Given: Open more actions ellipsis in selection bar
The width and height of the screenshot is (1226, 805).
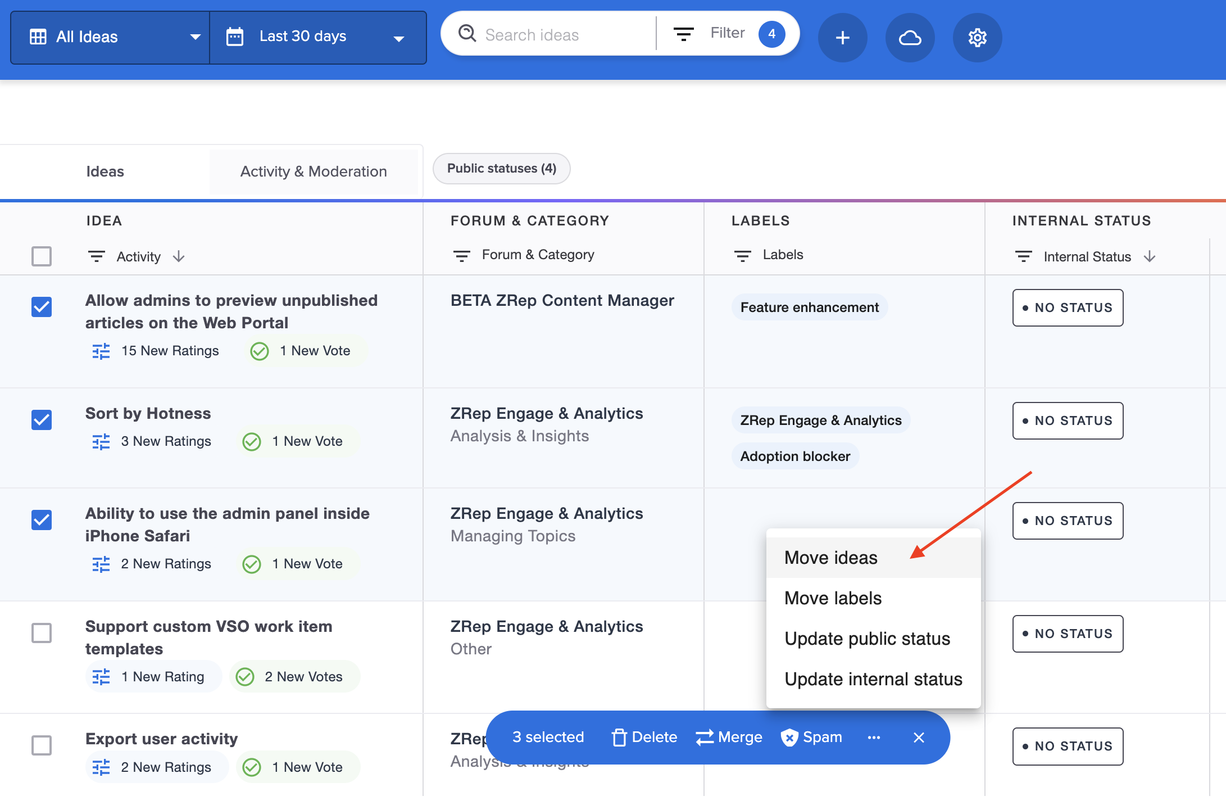Looking at the screenshot, I should 874,738.
